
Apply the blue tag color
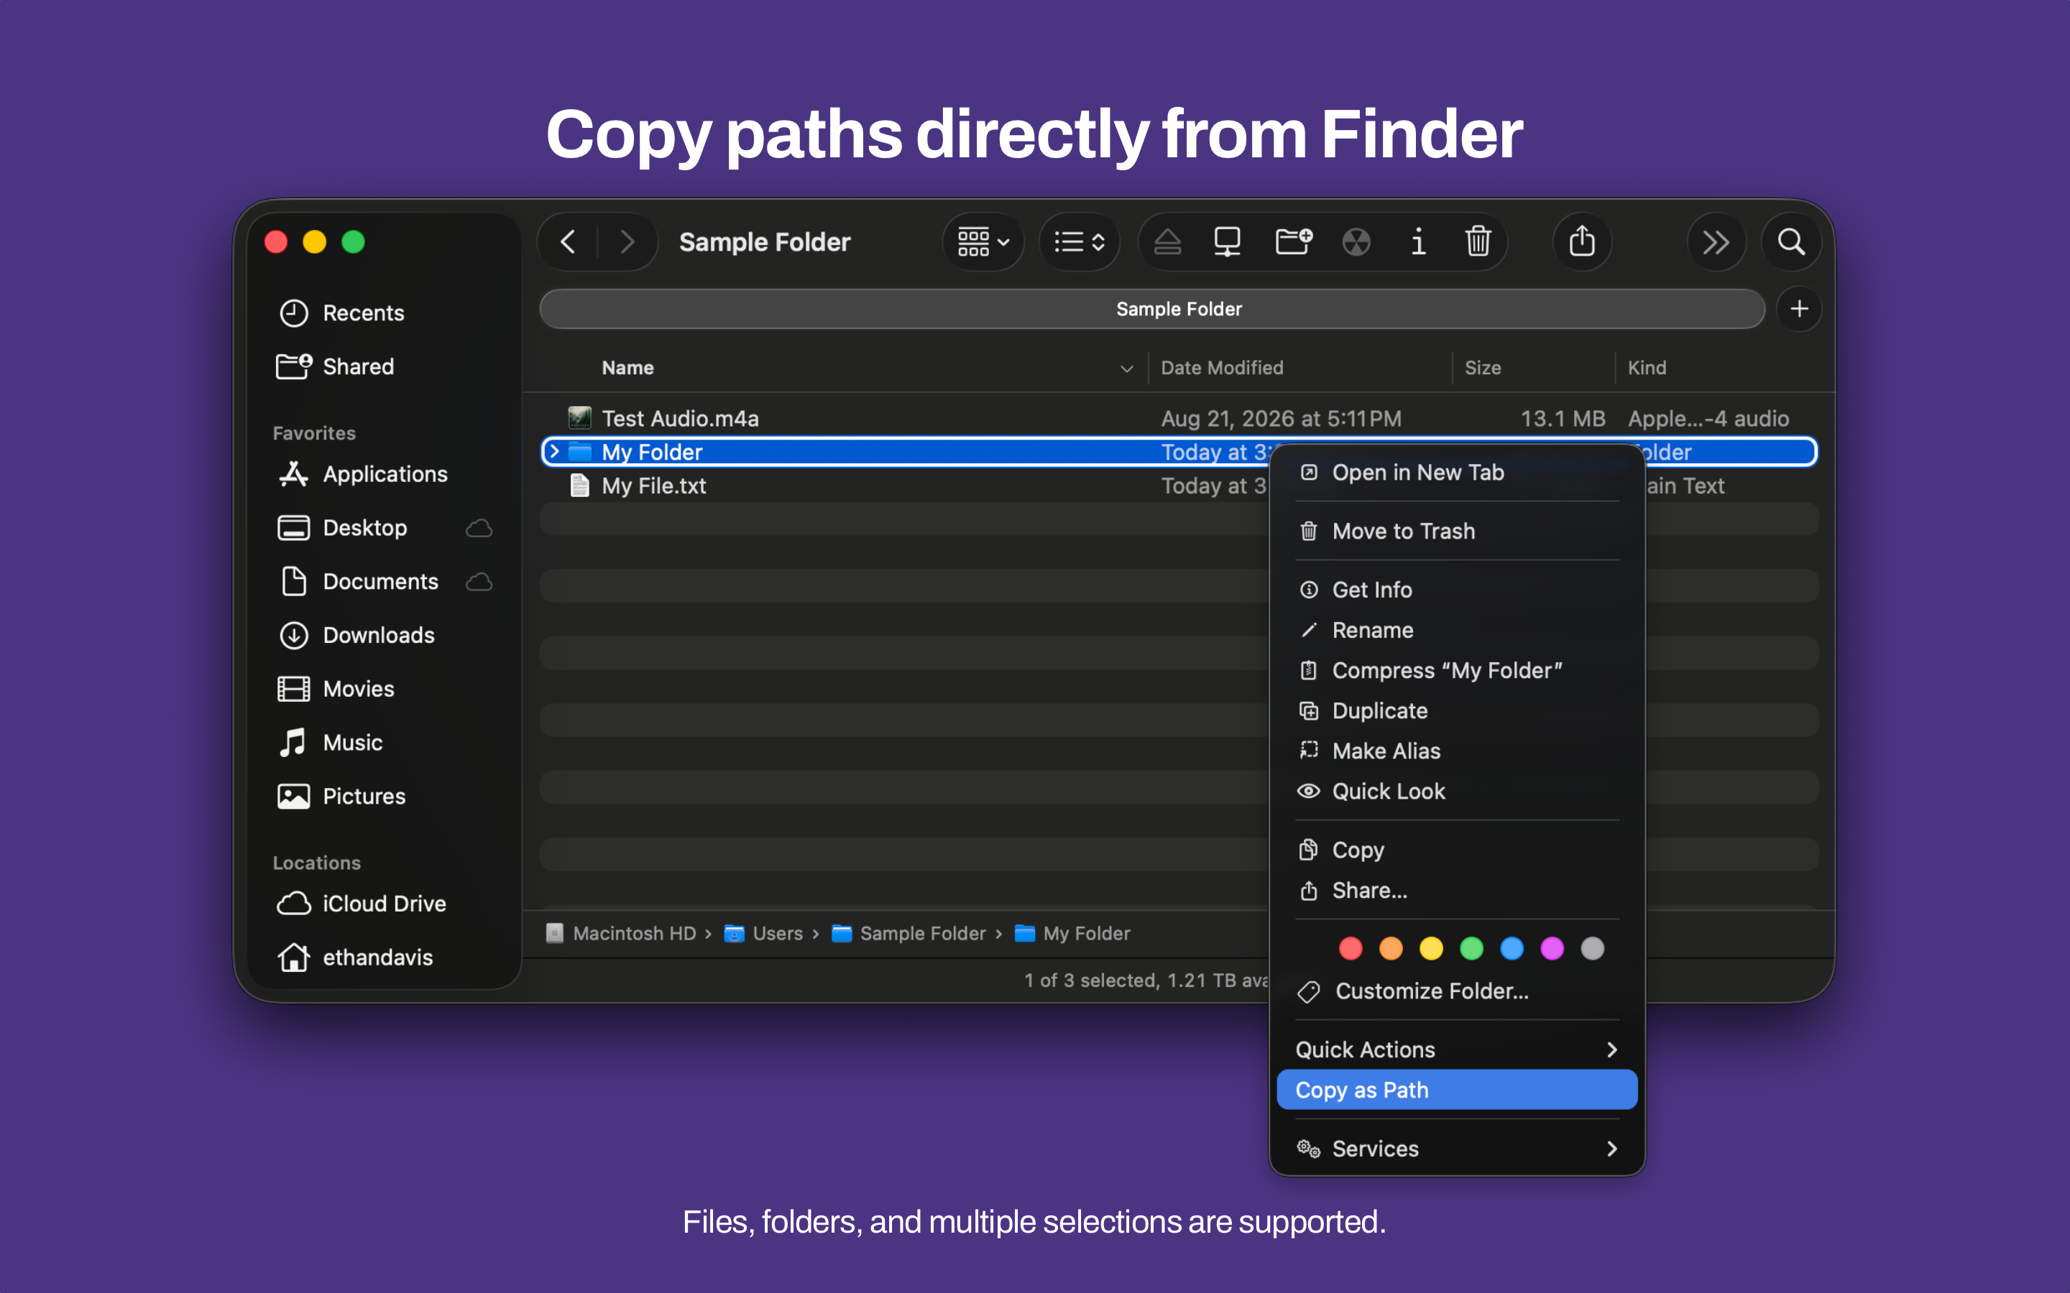(1512, 948)
